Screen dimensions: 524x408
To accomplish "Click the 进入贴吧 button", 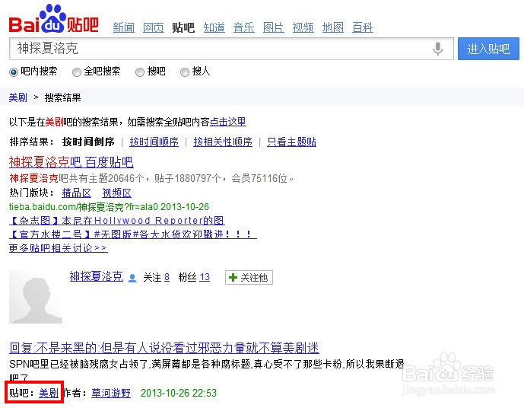I will point(488,49).
